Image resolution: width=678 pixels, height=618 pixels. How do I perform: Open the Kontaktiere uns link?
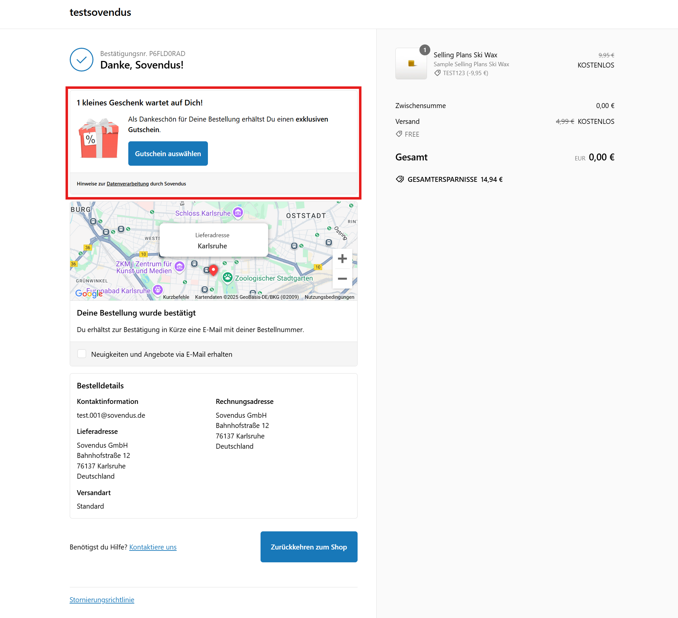(x=153, y=547)
